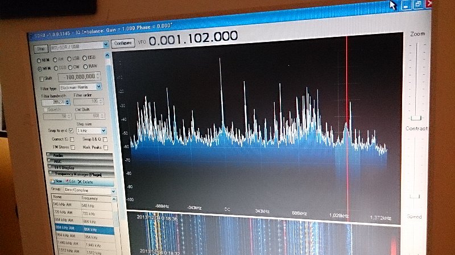Tick the Mark Peaks checkbox

(x=106, y=147)
